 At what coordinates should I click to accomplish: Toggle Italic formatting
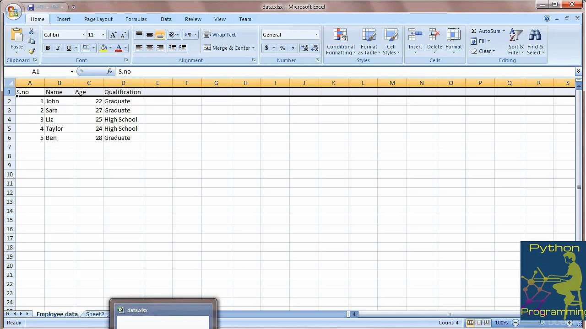point(58,48)
